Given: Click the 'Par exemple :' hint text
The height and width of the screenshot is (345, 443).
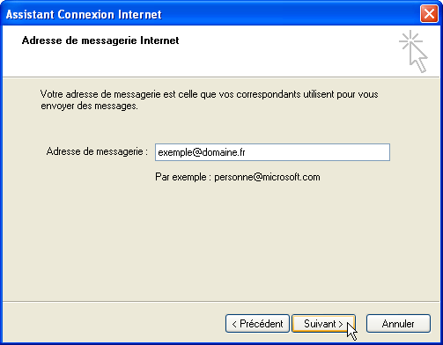Looking at the screenshot, I should click(183, 177).
